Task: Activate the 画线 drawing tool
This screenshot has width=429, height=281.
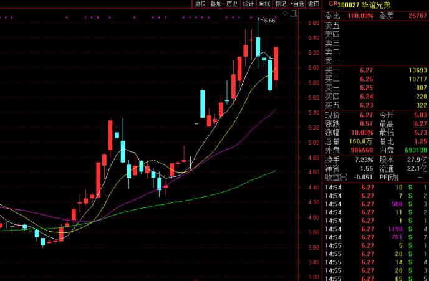Action: click(264, 4)
